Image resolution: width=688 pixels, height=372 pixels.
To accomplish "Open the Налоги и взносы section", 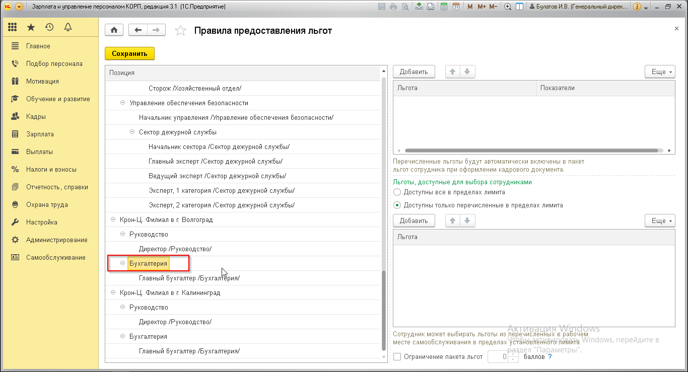I will 51,169.
